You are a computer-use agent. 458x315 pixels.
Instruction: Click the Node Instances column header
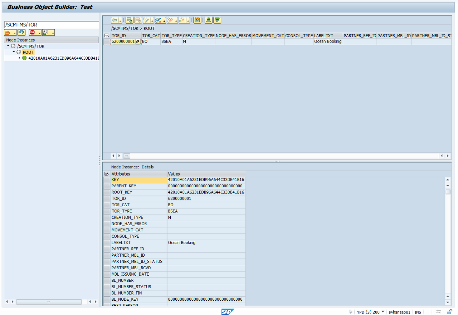pyautogui.click(x=52, y=40)
